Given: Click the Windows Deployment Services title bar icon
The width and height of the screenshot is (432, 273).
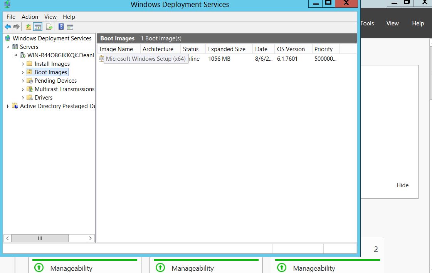Looking at the screenshot, I should [7, 4].
